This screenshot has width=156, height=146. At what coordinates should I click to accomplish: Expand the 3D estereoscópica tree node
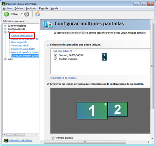pos(5,26)
